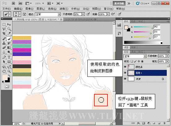This screenshot has width=171, height=126.
Task: Select the Clone Stamp tool
Action: [4, 43]
